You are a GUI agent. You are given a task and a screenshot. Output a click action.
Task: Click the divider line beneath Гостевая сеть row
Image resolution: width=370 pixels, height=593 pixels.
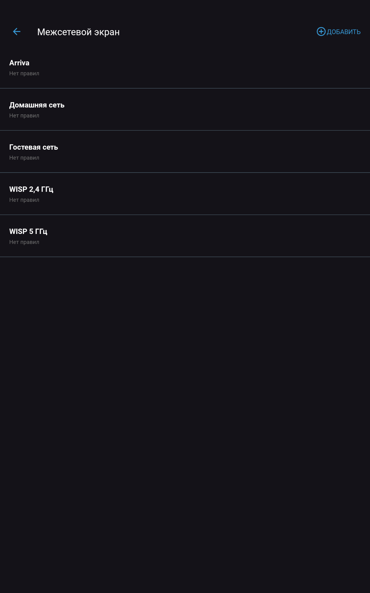click(185, 173)
